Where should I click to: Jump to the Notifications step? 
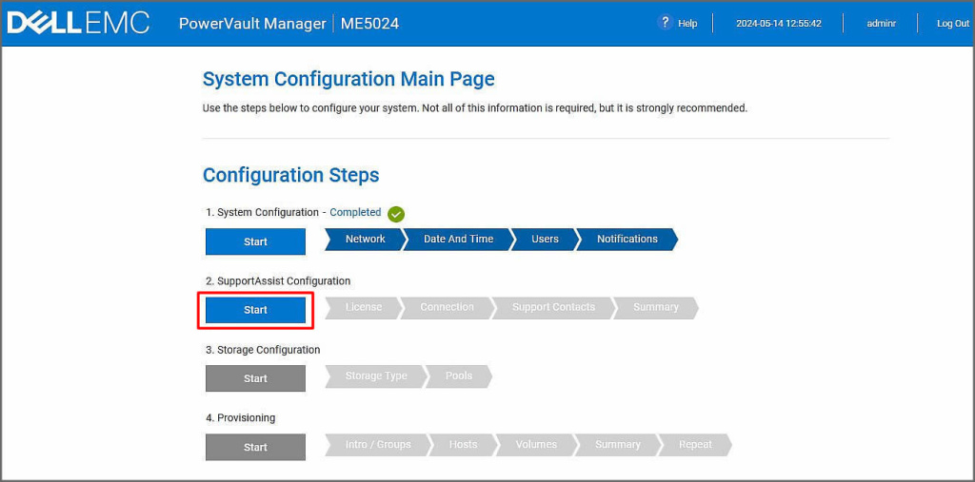(x=627, y=240)
